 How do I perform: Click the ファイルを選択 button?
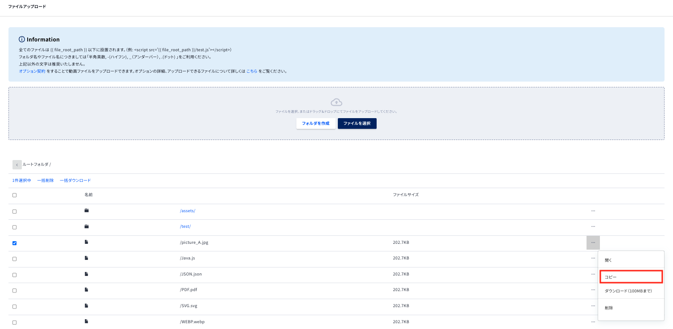[357, 123]
